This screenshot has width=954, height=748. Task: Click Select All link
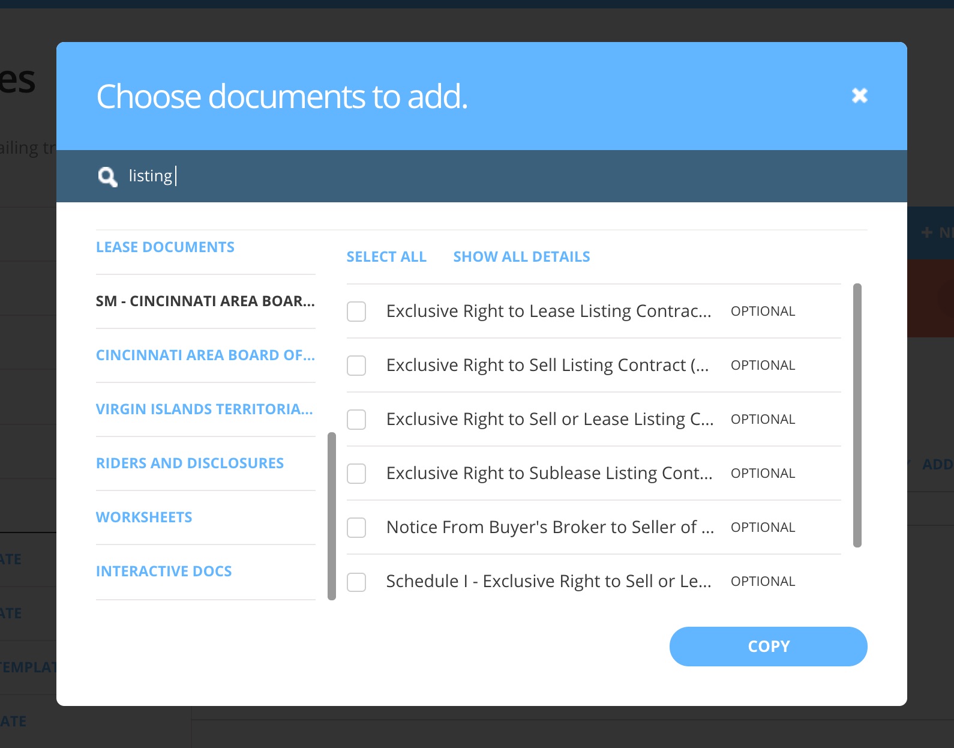tap(386, 257)
